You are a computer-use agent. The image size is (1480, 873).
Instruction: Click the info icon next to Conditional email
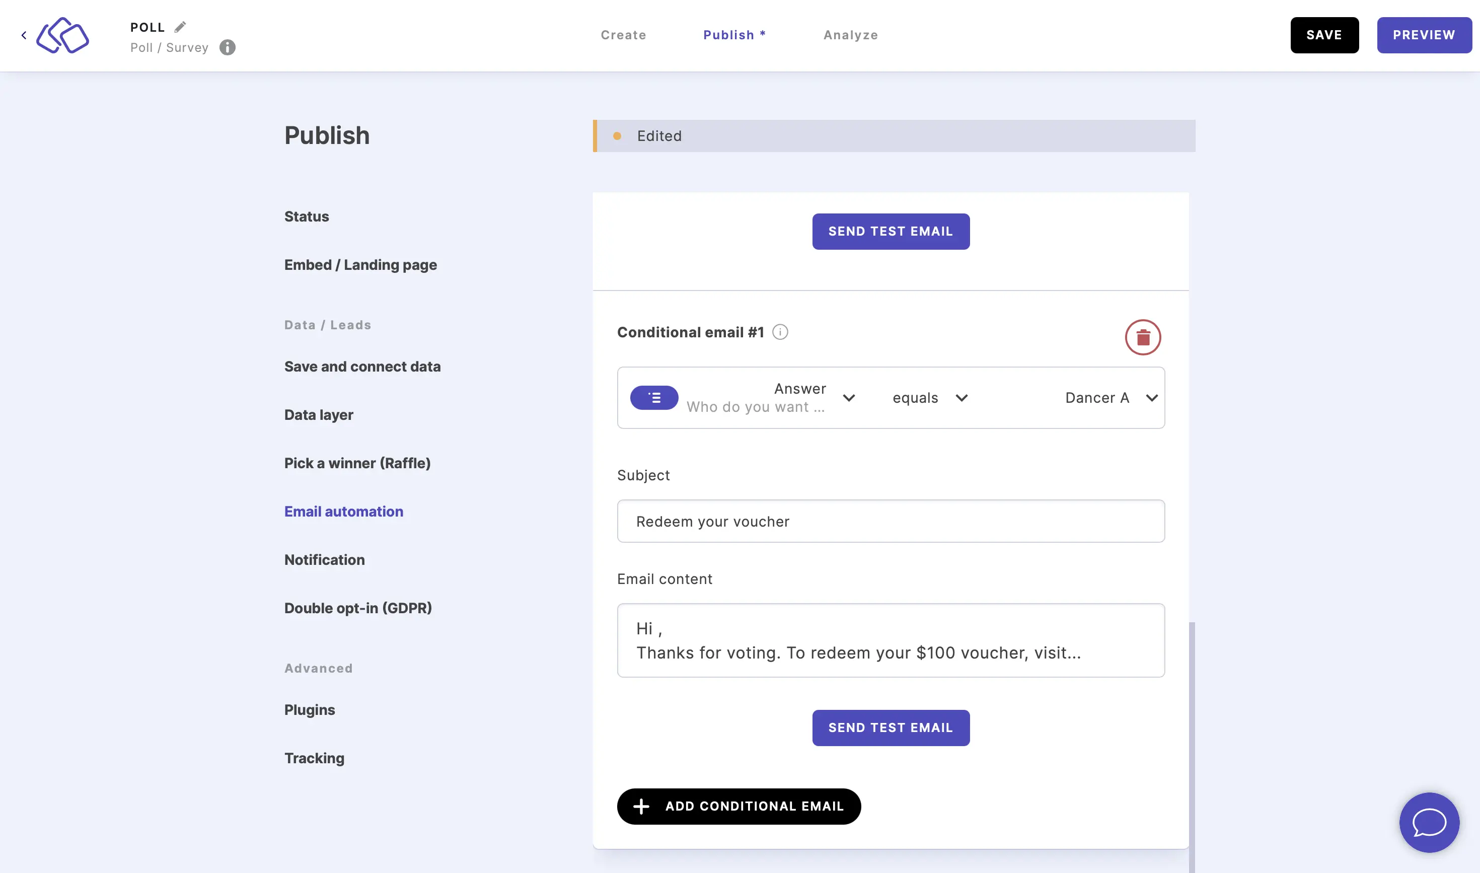click(x=780, y=333)
